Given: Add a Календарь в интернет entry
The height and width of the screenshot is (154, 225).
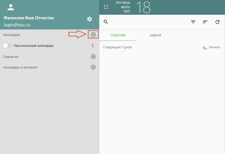Looking at the screenshot, I should pos(93,67).
